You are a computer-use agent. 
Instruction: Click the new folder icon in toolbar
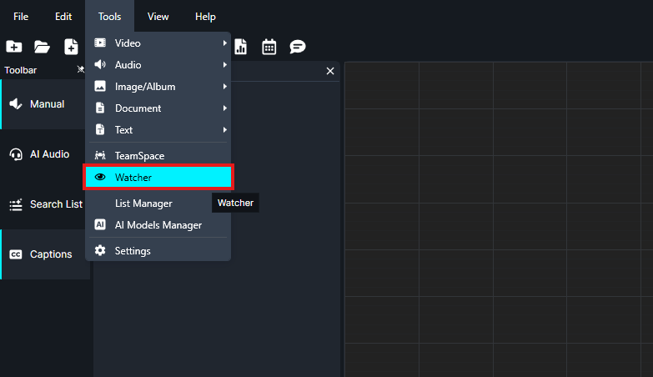coord(13,47)
